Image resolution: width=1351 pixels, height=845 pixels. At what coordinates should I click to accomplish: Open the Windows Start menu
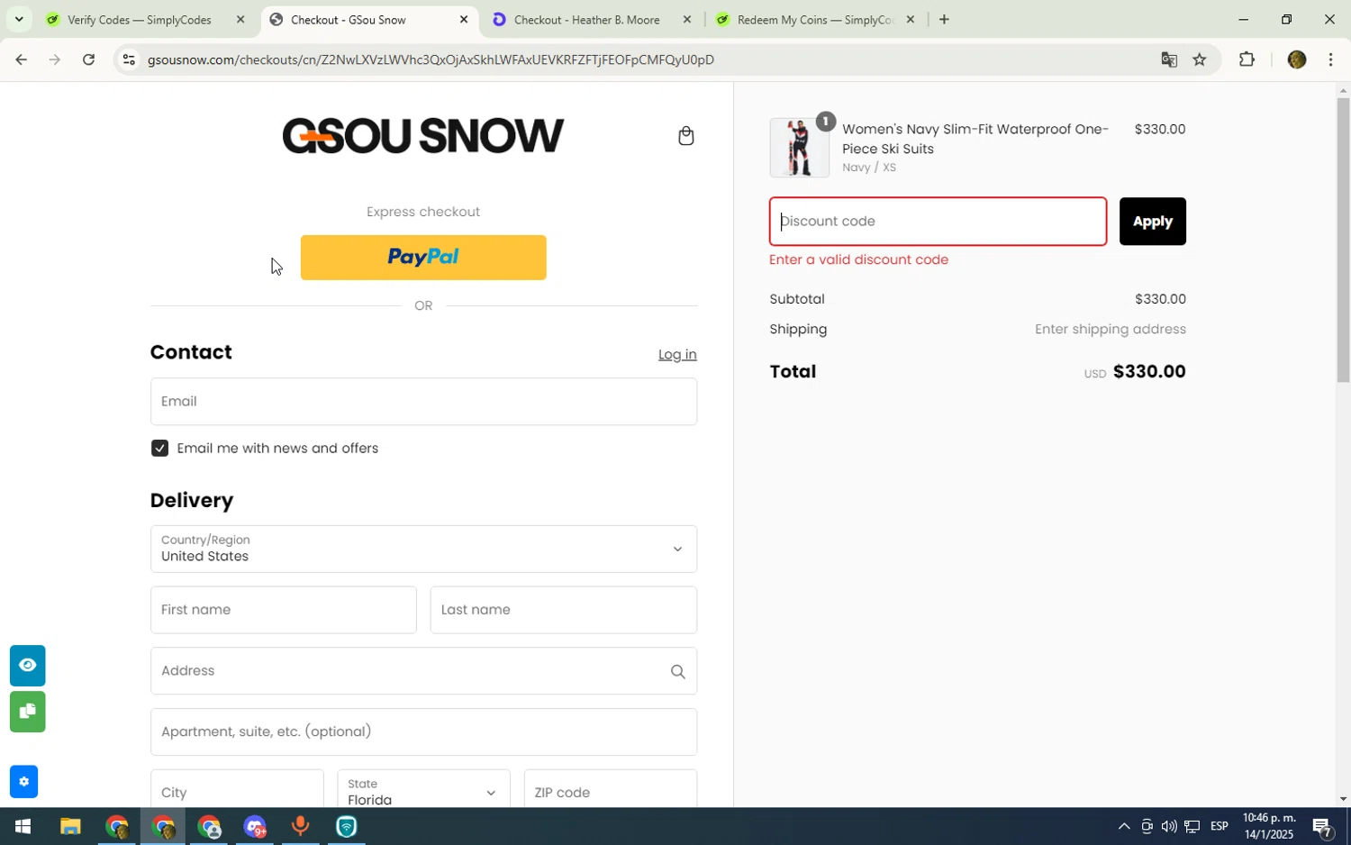tap(23, 826)
